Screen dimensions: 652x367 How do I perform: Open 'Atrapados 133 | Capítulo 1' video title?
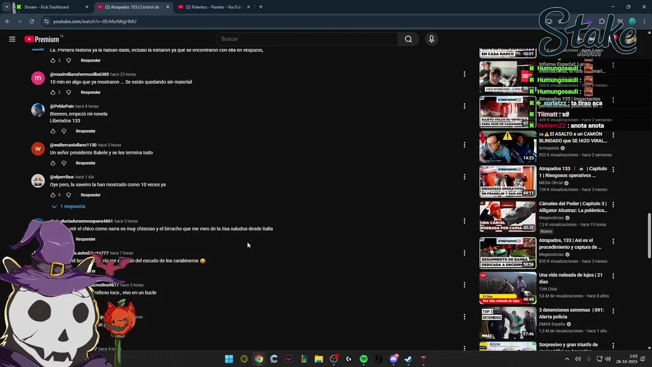(x=573, y=172)
